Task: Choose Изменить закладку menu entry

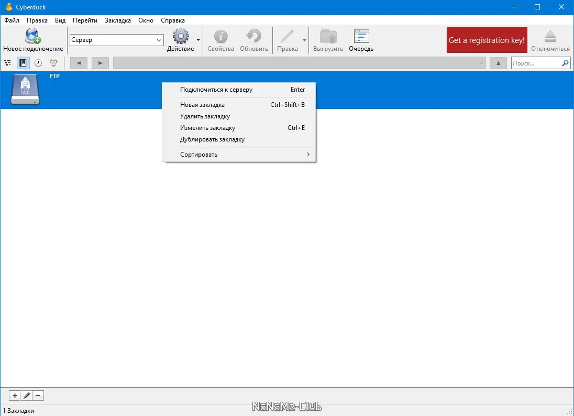Action: [239, 128]
